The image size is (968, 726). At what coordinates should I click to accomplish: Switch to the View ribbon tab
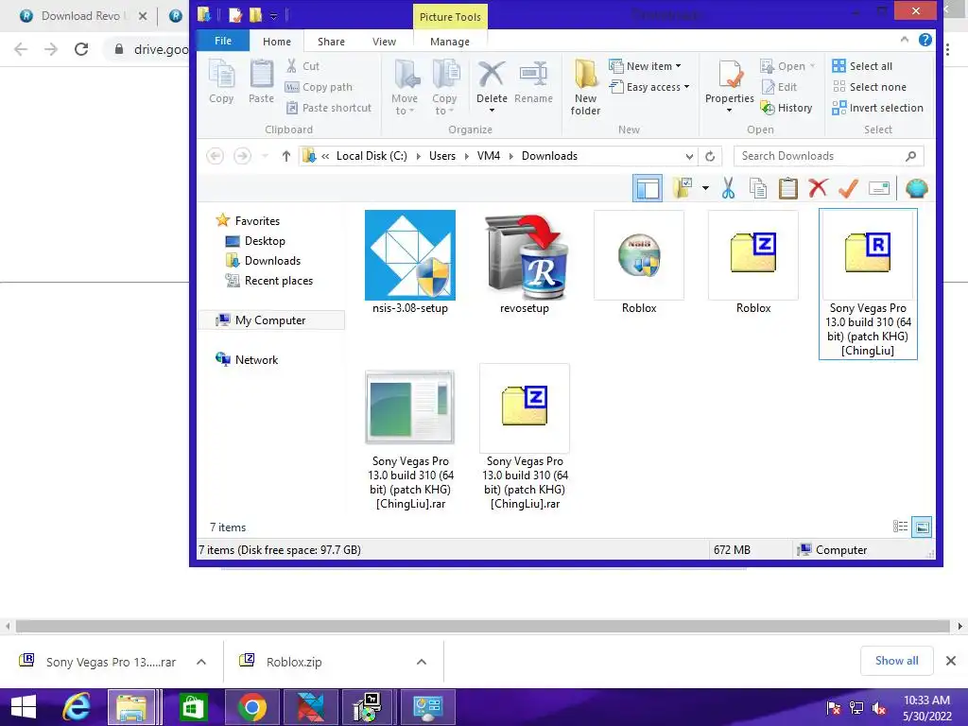click(x=384, y=42)
